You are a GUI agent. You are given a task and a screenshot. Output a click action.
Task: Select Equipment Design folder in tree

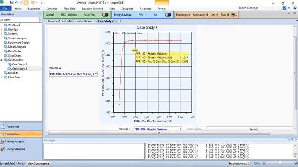point(19,42)
